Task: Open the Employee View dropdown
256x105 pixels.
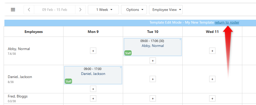Action: tap(166, 10)
